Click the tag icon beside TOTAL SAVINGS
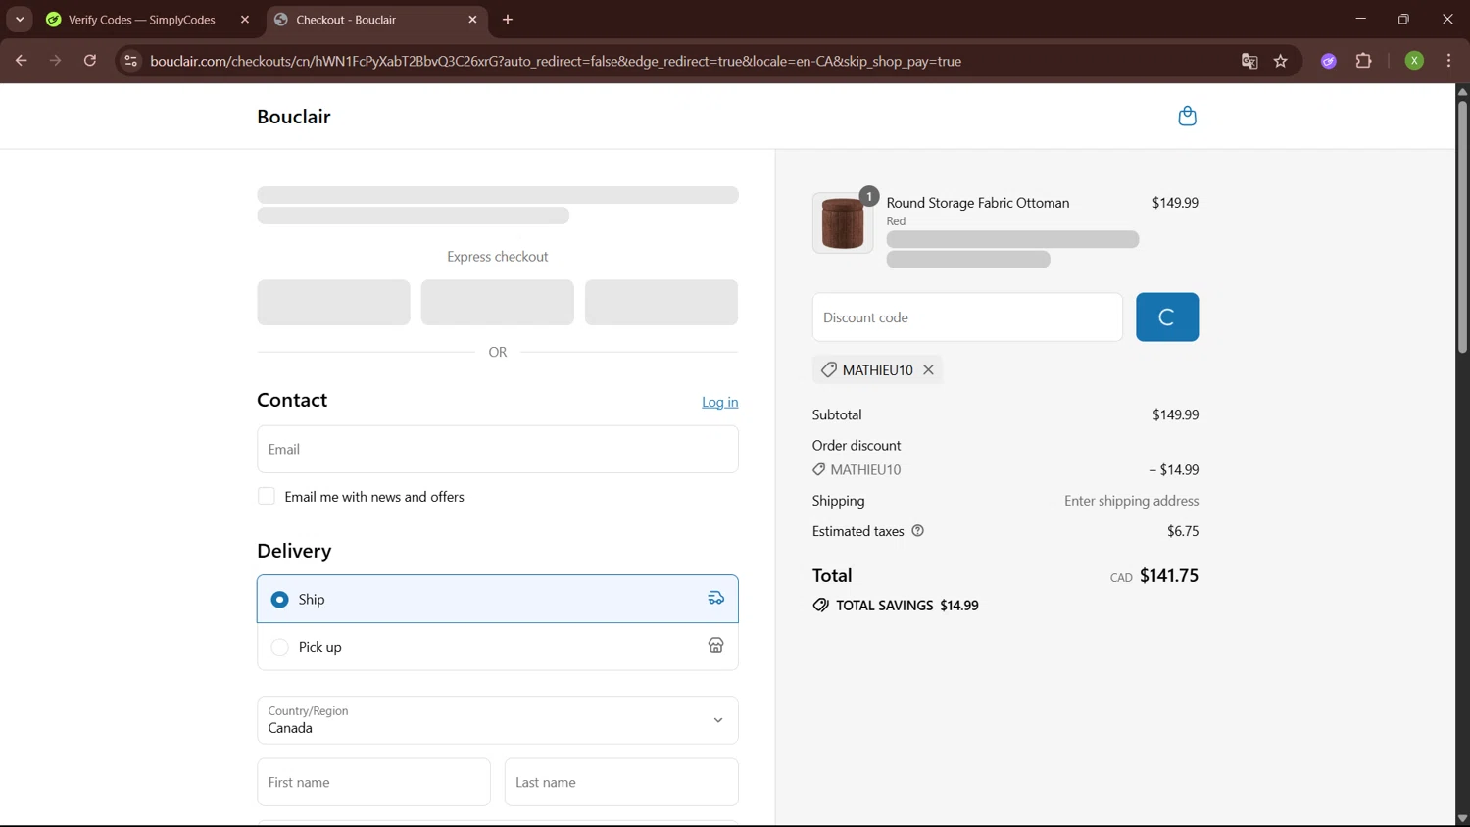Screen dimensions: 1470x827 [820, 606]
